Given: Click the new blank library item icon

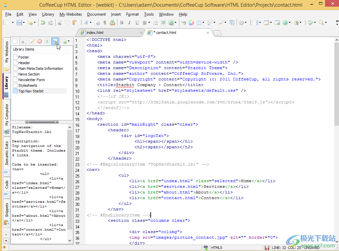Looking at the screenshot, I should tap(15, 41).
